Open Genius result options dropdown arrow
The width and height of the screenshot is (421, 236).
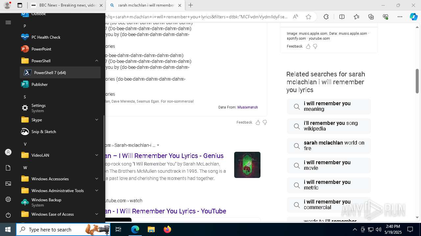pos(158,145)
